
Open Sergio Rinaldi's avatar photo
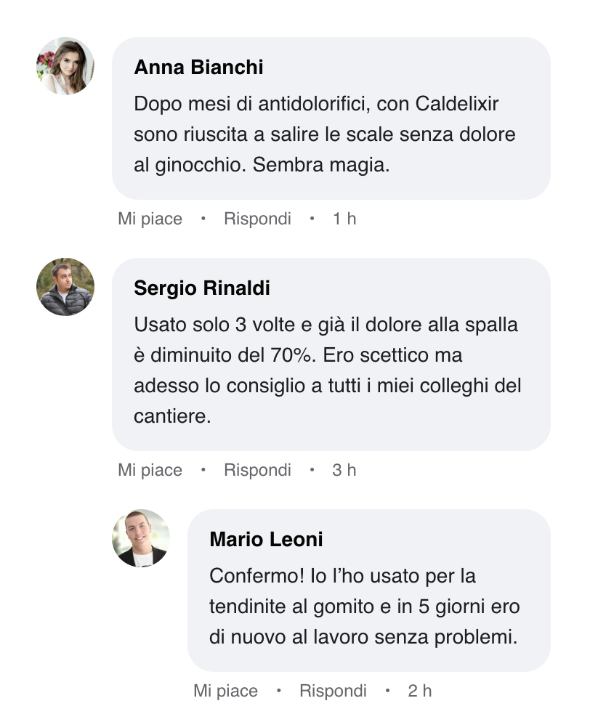point(65,287)
